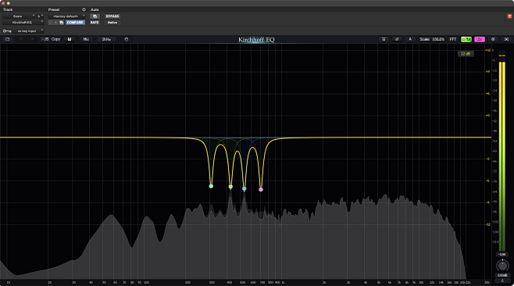Screen dimensions: 514x286
Task: Click the Copy button in plugin toolbar
Action: coord(55,39)
